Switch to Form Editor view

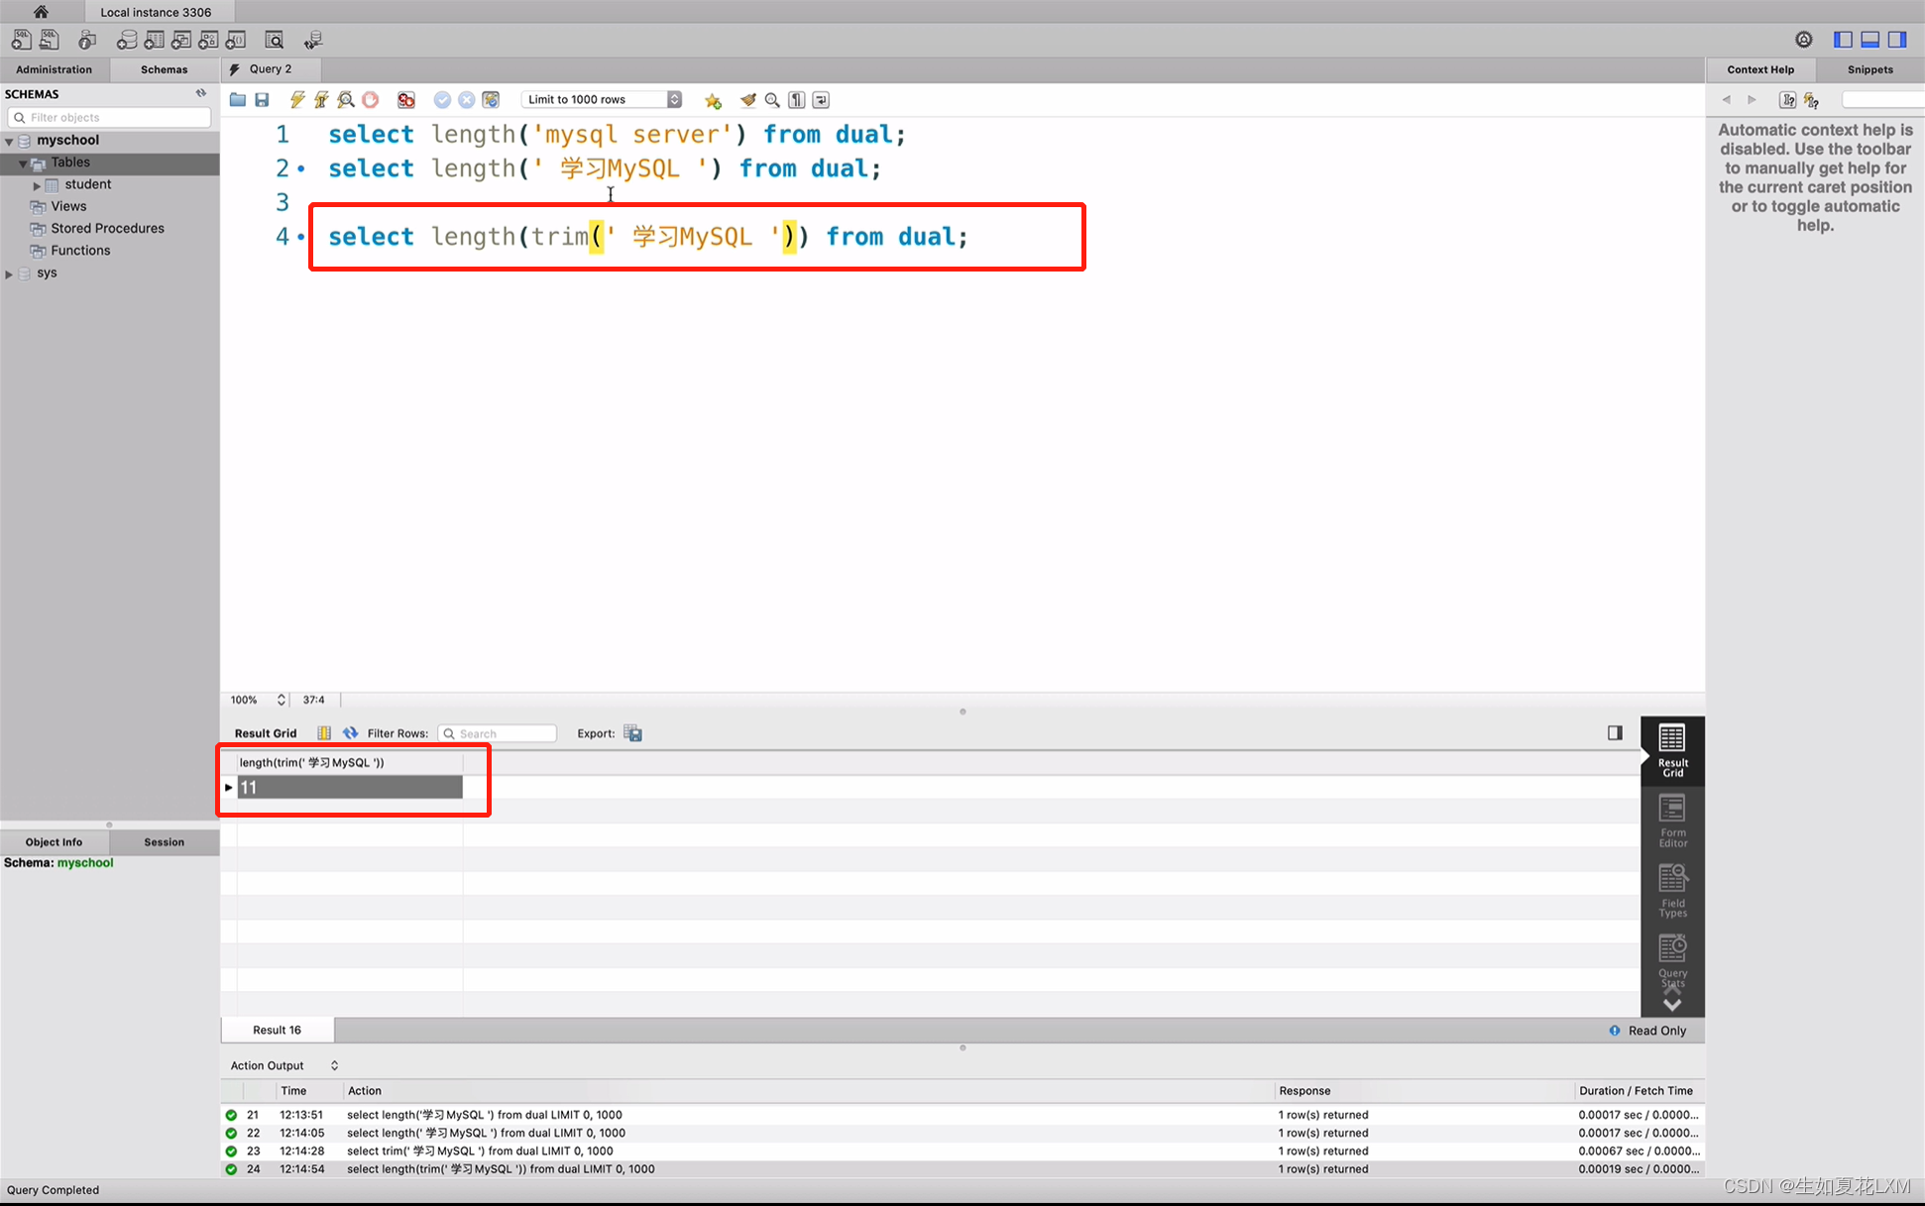click(1672, 822)
